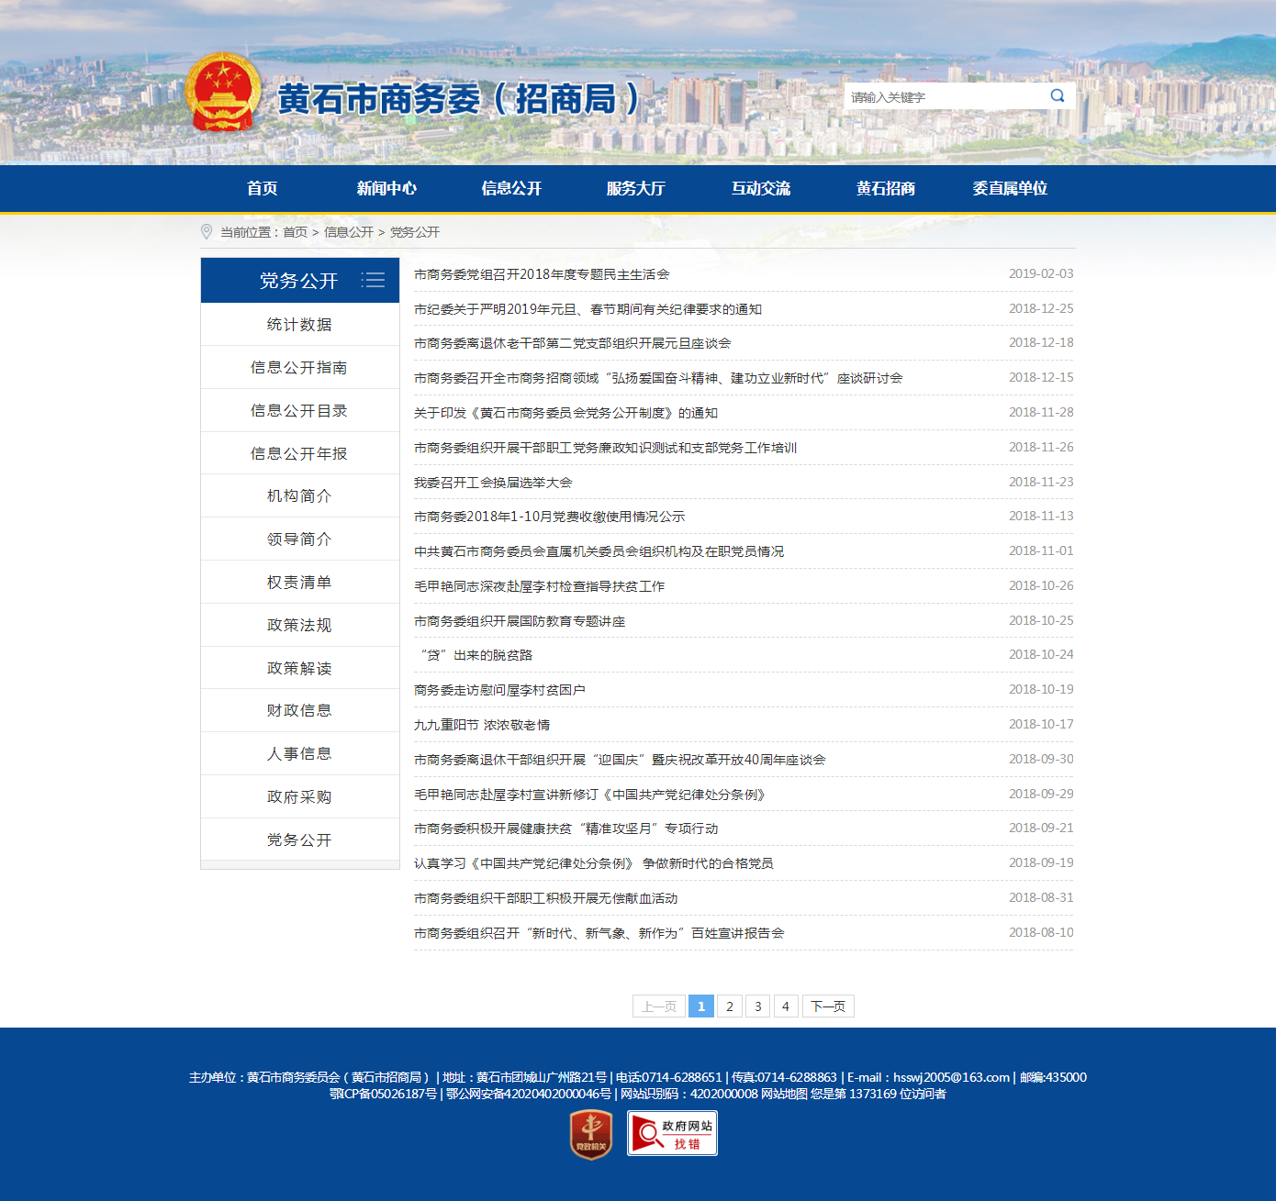Open the article 九九重阳节 浓浓敬老情
Viewport: 1276px width, 1201px height.
(x=482, y=725)
